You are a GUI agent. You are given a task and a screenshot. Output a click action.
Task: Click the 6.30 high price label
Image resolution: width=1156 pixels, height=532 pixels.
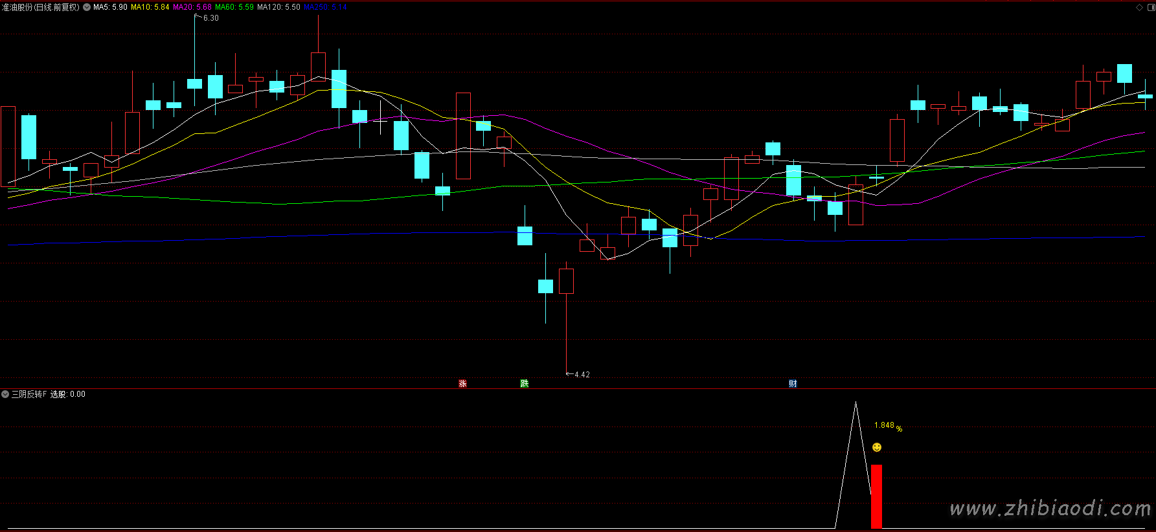pos(211,18)
